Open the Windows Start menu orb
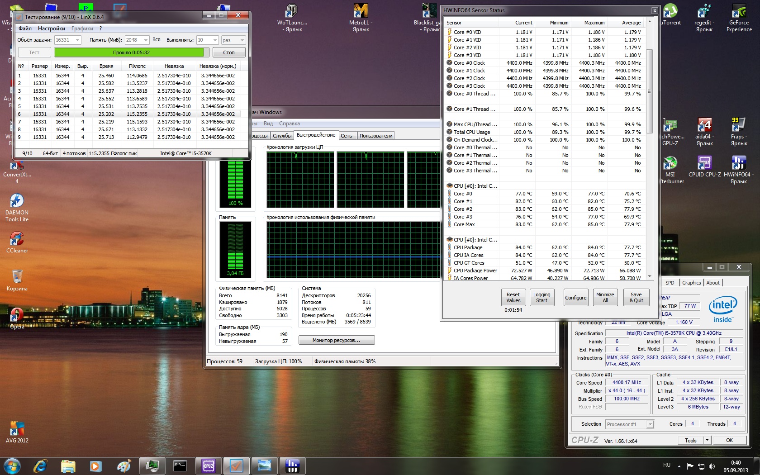The width and height of the screenshot is (760, 475). pos(12,466)
